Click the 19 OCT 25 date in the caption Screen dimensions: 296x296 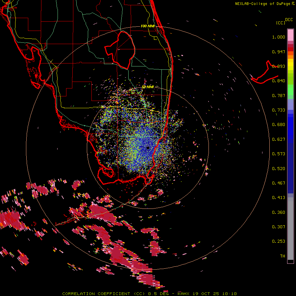[206, 294]
